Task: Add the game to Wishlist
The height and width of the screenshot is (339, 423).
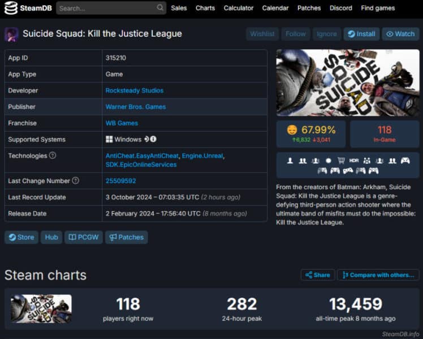Action: (x=262, y=34)
